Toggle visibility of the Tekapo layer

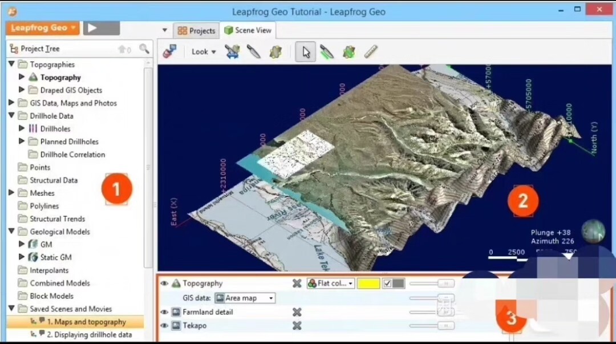164,326
